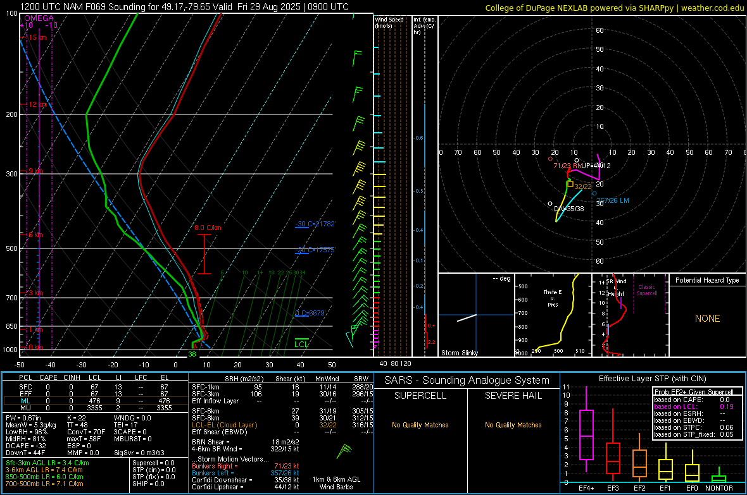Image resolution: width=747 pixels, height=495 pixels.
Task: Select the green LCL marker
Action: click(301, 344)
